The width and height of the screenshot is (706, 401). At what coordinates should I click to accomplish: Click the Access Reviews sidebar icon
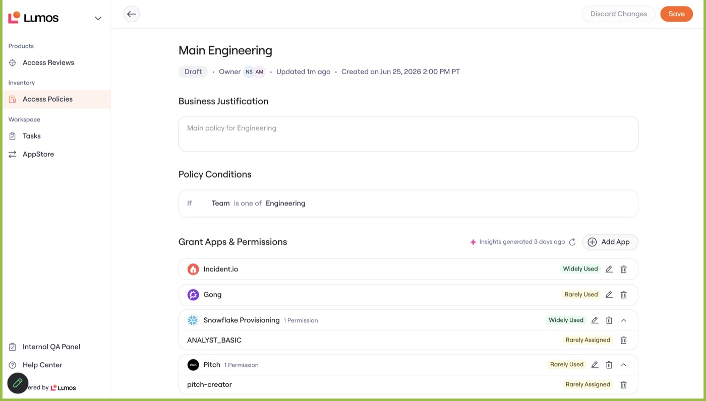[x=13, y=62]
